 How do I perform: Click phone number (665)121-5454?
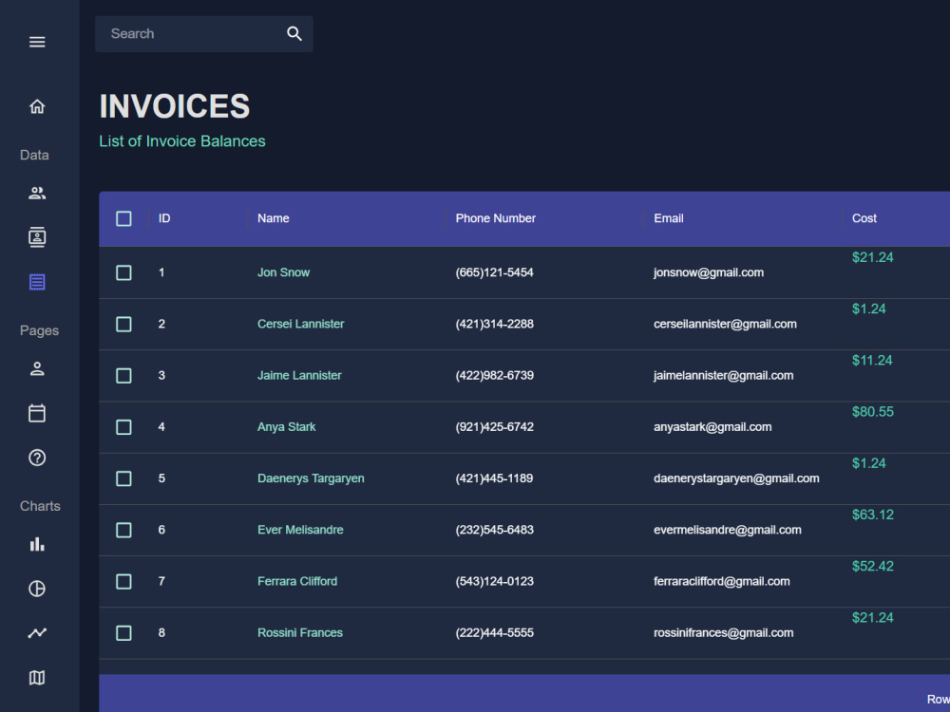tap(494, 272)
